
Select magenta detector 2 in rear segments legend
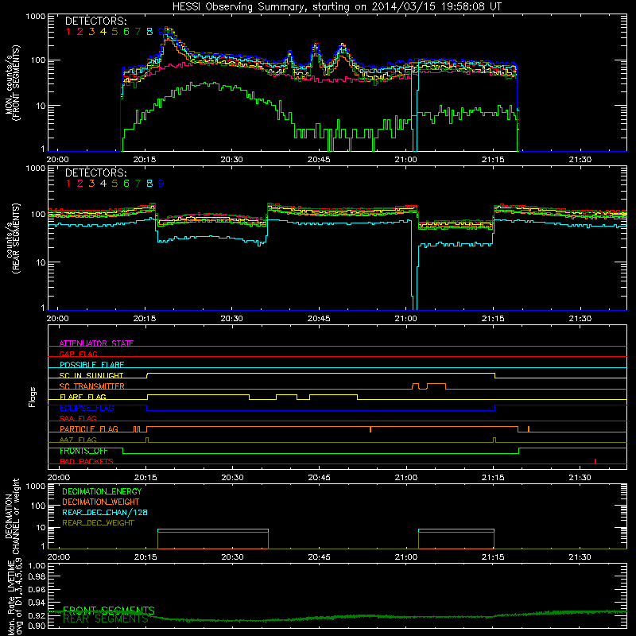[80, 184]
